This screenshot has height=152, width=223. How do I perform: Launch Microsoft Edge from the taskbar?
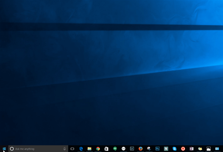(x=81, y=149)
